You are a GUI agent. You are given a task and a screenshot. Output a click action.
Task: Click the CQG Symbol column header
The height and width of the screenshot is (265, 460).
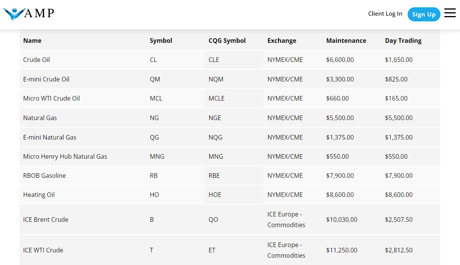pyautogui.click(x=227, y=41)
